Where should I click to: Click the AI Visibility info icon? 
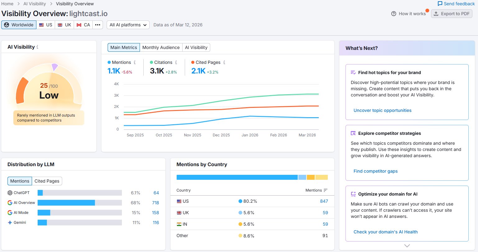tap(37, 47)
